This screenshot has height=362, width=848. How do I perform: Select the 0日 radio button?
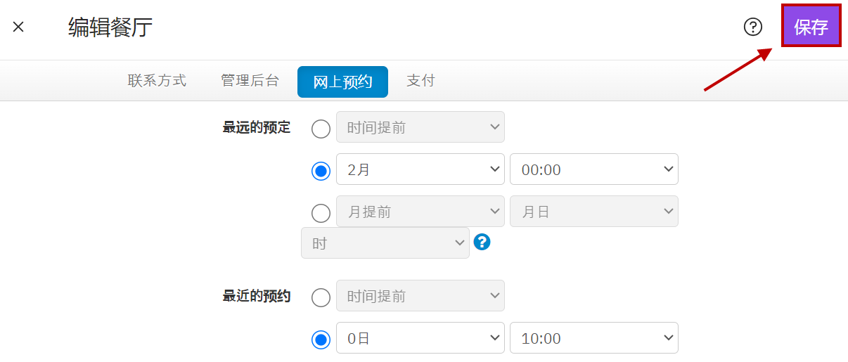321,340
